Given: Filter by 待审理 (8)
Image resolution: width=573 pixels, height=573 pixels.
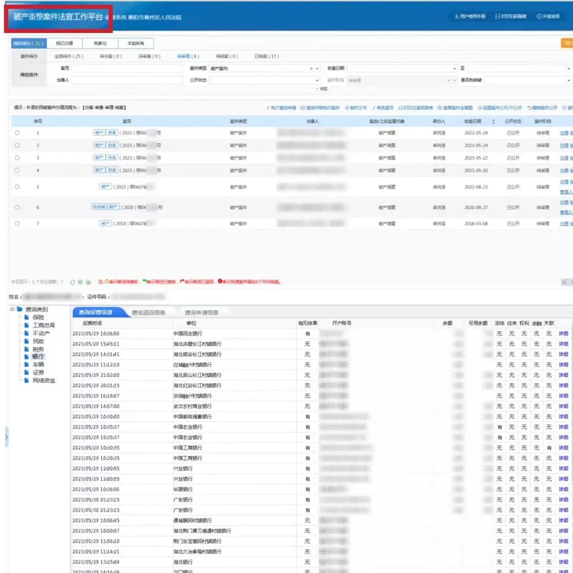Looking at the screenshot, I should (188, 56).
